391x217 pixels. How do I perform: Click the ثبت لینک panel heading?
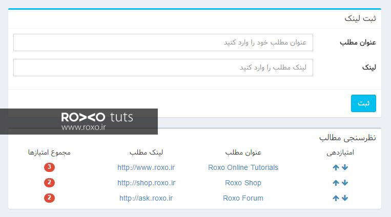point(360,19)
